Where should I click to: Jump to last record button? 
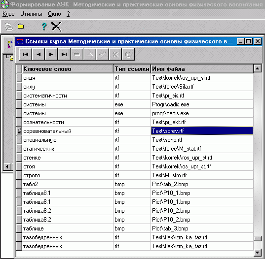click(x=64, y=54)
